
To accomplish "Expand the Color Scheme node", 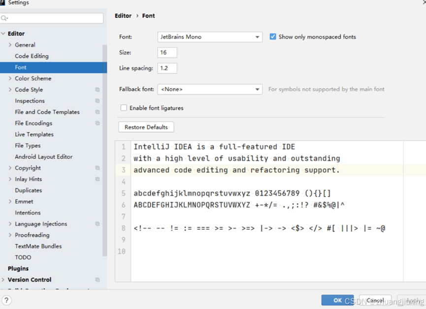I will pos(10,78).
